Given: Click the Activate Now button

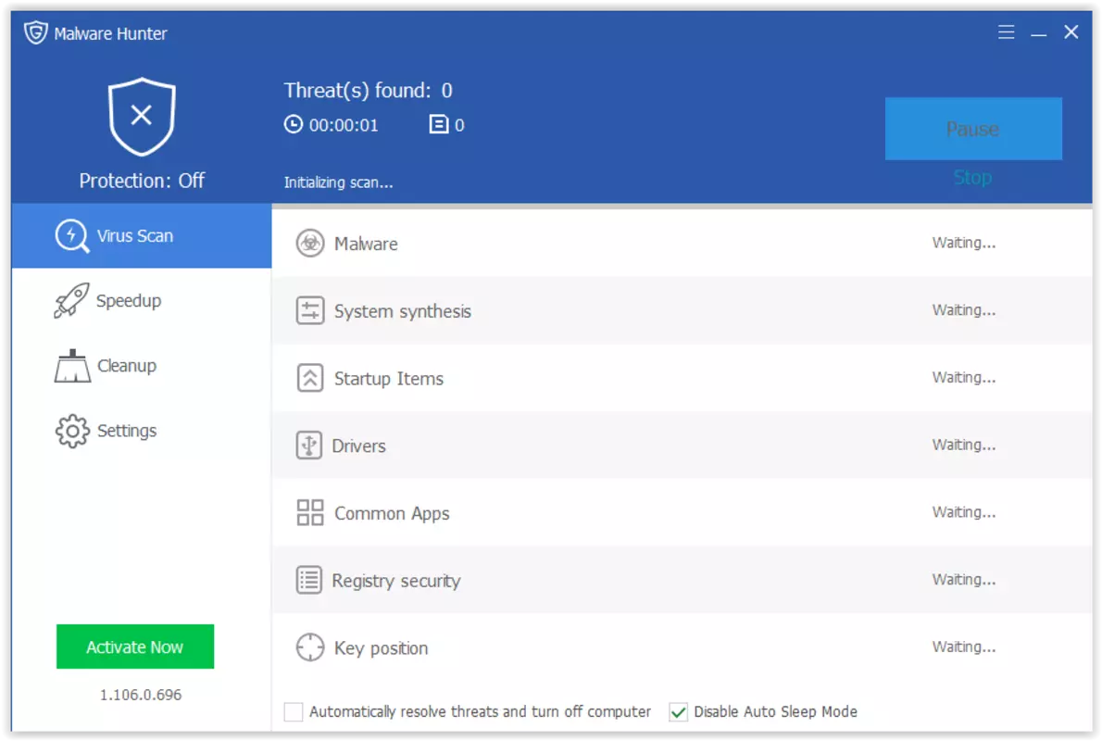Looking at the screenshot, I should pos(135,647).
